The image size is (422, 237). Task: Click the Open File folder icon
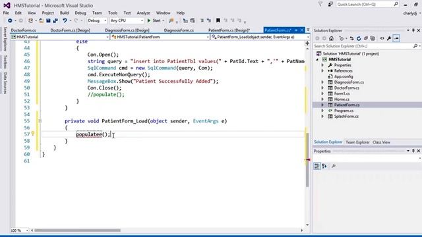pos(41,20)
